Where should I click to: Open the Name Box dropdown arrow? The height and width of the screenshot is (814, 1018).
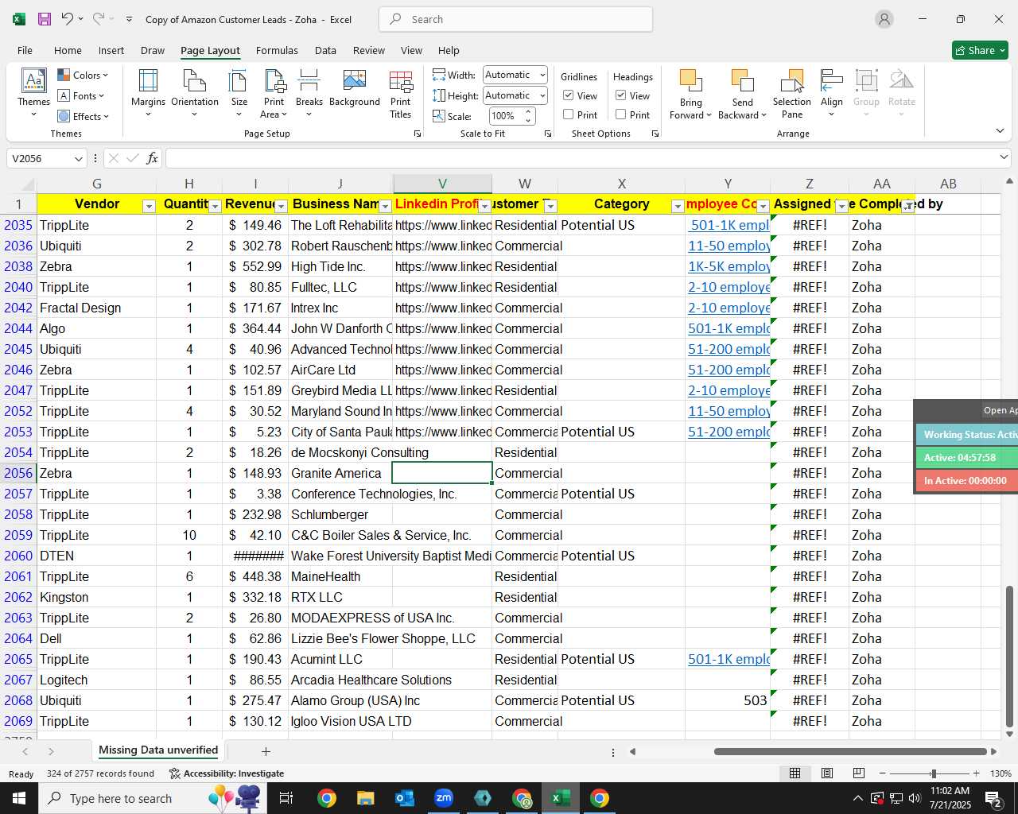coord(78,158)
